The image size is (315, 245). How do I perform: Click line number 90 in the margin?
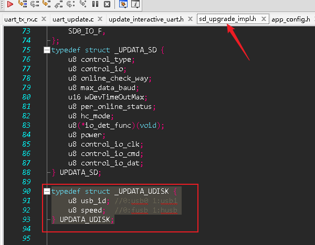point(26,191)
